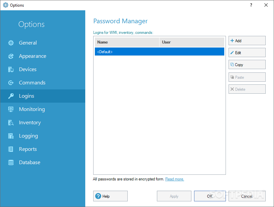
Task: Open Inventory via magnifier icon
Action: pyautogui.click(x=11, y=123)
